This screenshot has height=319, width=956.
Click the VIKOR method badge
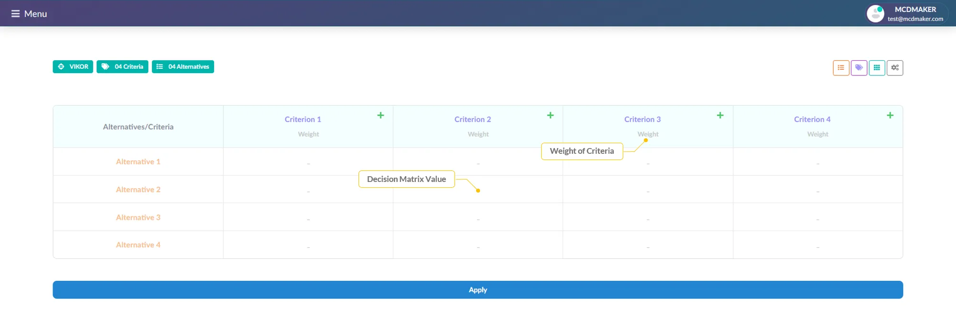point(73,67)
